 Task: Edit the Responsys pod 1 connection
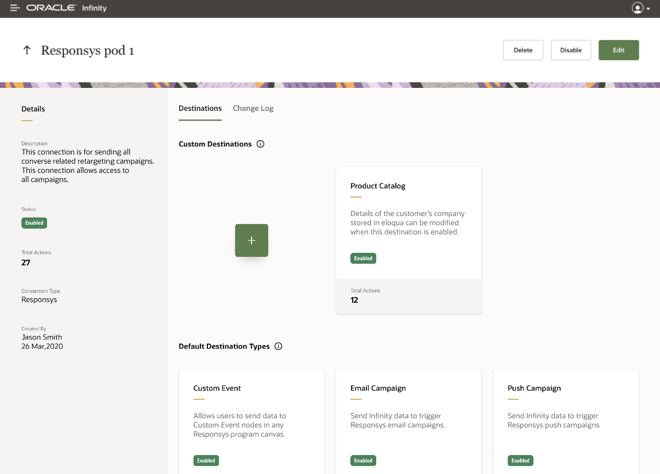coord(619,50)
